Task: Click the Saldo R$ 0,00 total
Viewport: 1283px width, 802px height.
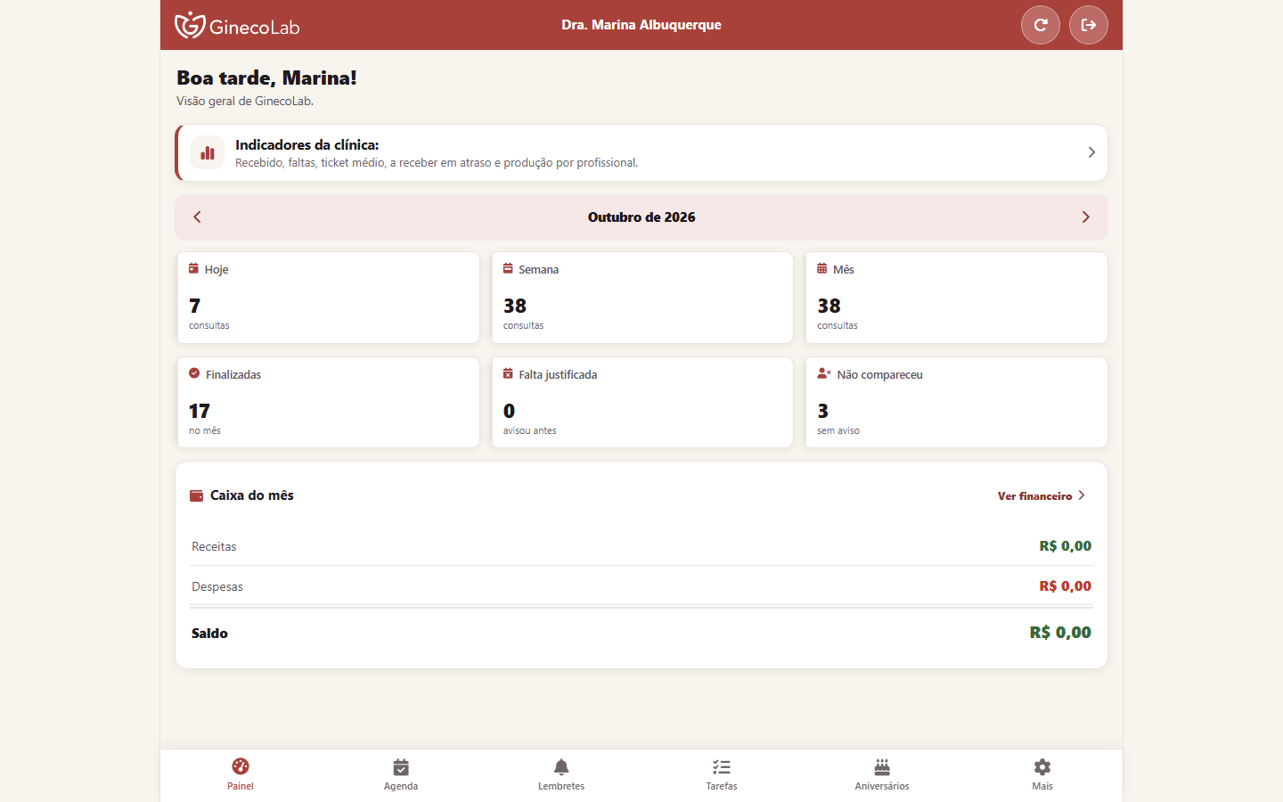Action: pos(1060,633)
